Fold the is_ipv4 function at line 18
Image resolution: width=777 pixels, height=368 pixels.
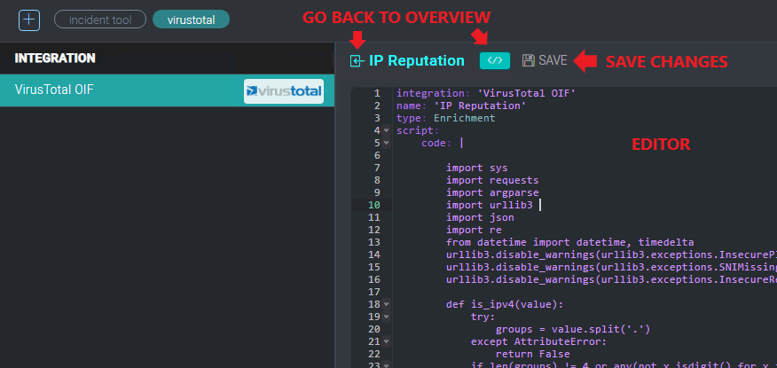(x=386, y=304)
